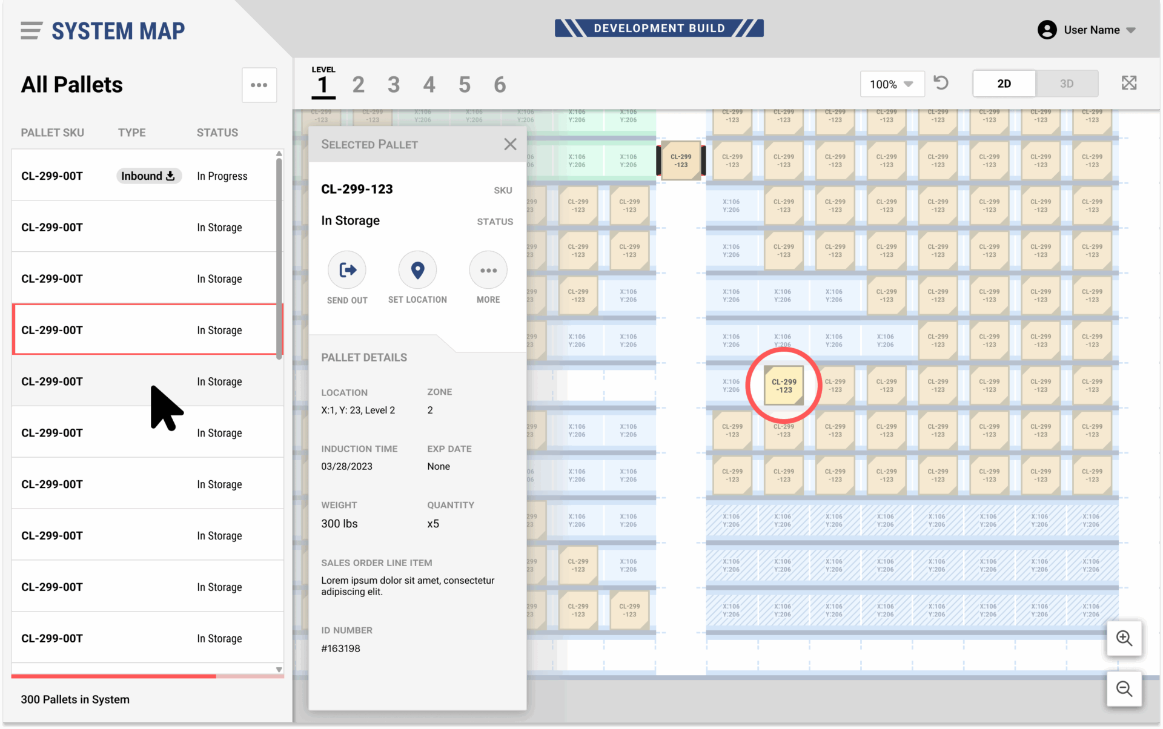Open the 100% zoom level dropdown
This screenshot has height=729, width=1163.
point(892,84)
